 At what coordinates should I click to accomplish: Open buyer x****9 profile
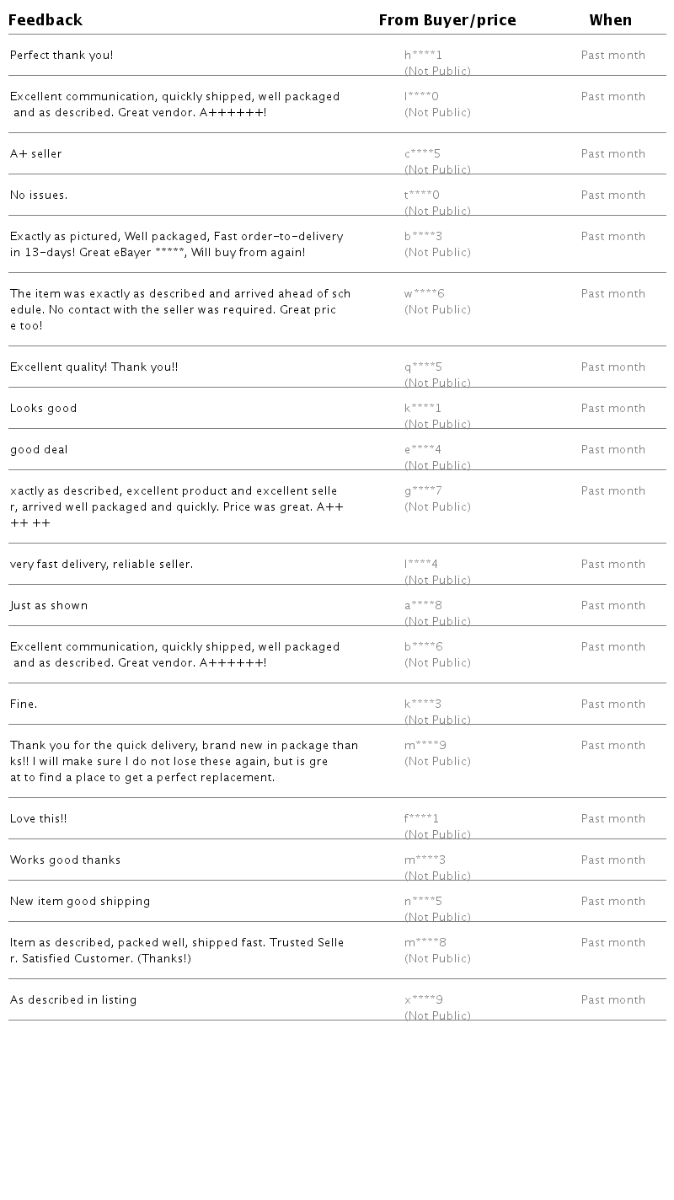click(423, 1000)
